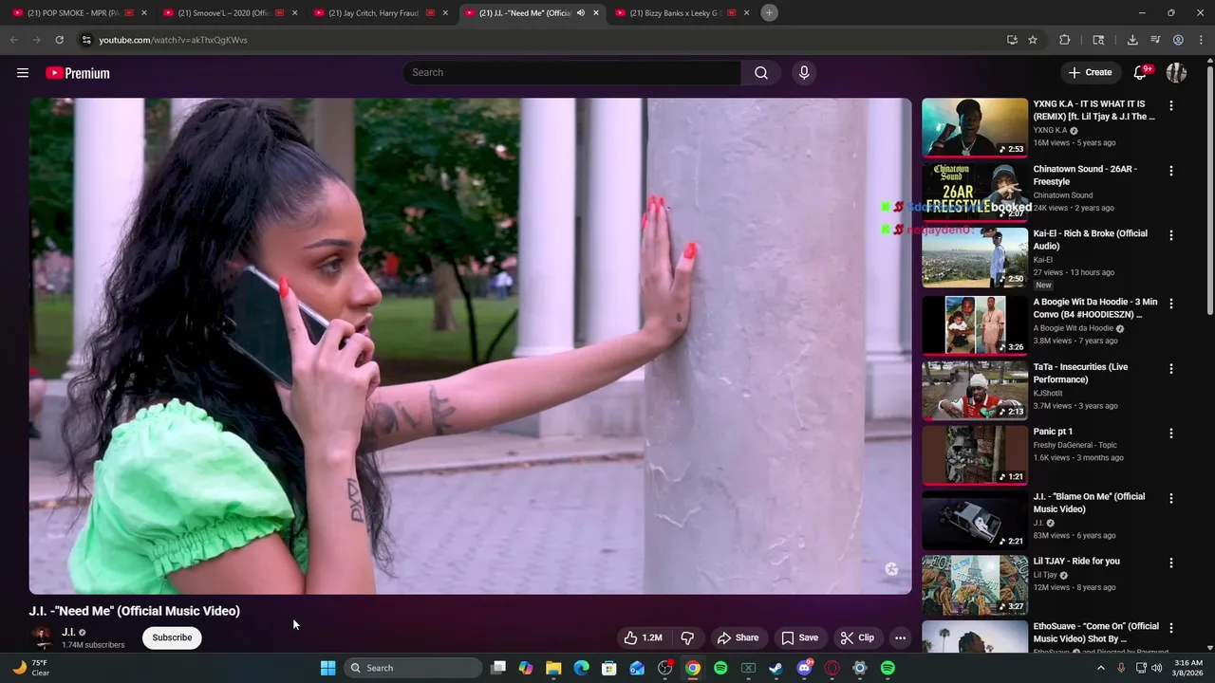Bookmark this page with the star icon
The width and height of the screenshot is (1215, 683).
[1033, 40]
